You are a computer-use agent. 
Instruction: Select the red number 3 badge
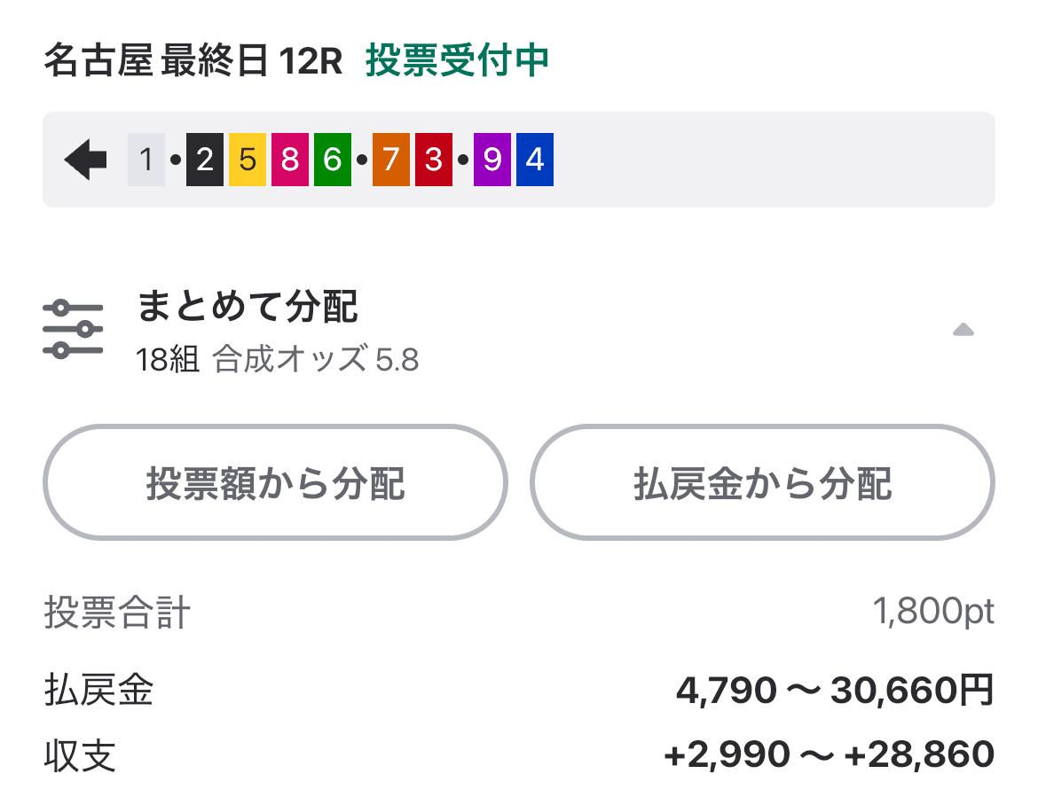click(435, 160)
